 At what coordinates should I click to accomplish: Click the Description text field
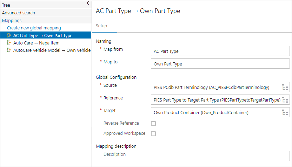click(x=220, y=156)
